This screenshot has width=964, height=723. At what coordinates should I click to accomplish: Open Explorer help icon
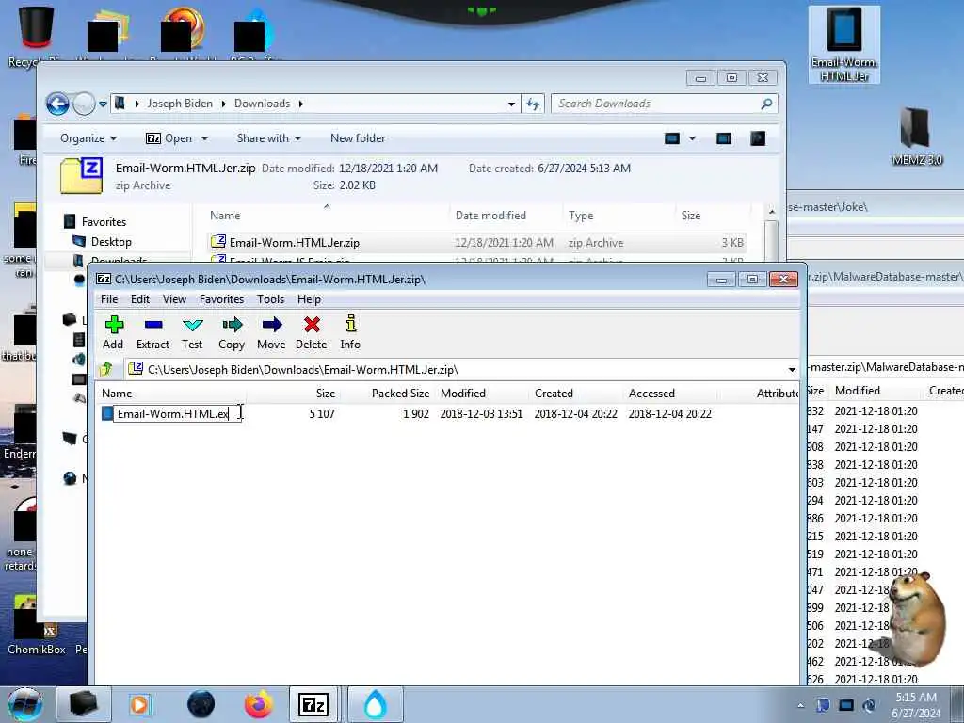coord(758,138)
